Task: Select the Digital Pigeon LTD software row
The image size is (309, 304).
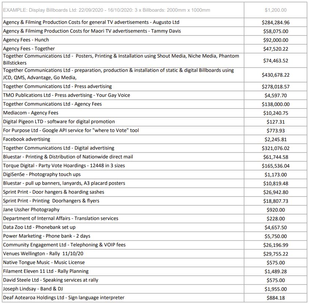Action: [x=59, y=121]
